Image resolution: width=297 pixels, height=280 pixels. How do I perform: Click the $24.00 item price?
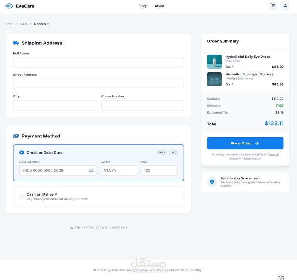point(278,67)
